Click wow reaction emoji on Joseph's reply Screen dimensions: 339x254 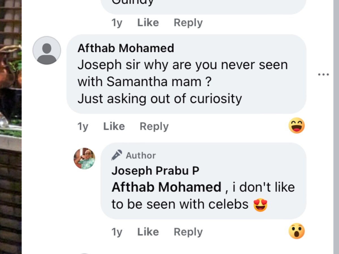pyautogui.click(x=297, y=231)
